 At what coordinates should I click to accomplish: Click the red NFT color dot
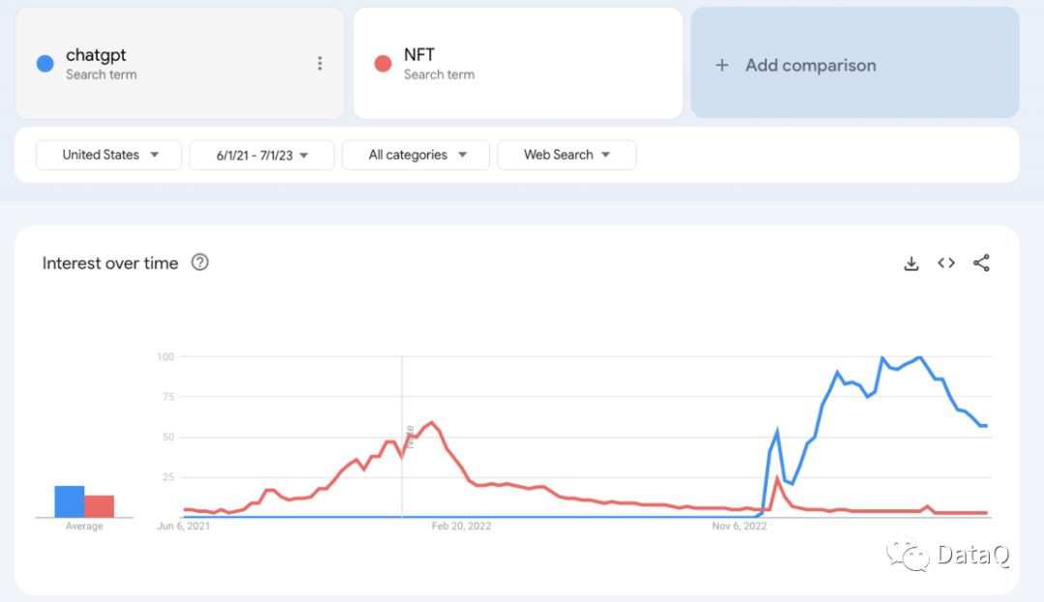tap(383, 64)
